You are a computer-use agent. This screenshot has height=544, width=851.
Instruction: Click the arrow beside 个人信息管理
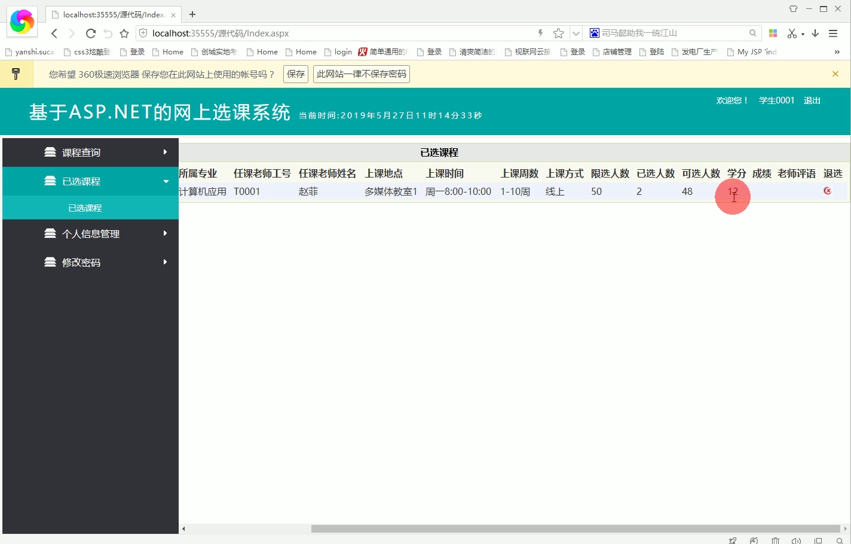[166, 233]
